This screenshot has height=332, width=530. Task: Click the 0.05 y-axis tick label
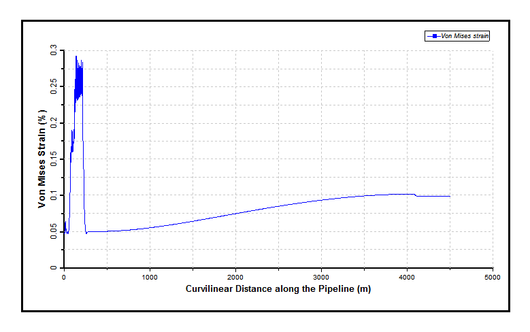[x=52, y=232]
